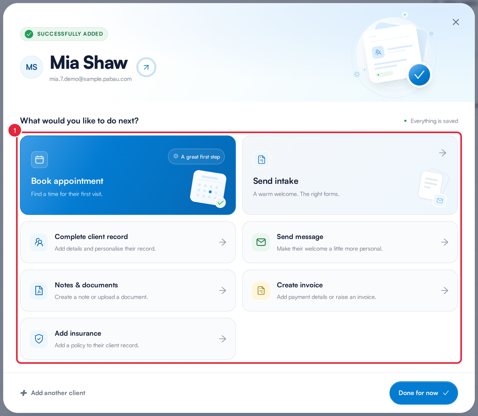Click the Complete client record people icon

[x=39, y=242]
